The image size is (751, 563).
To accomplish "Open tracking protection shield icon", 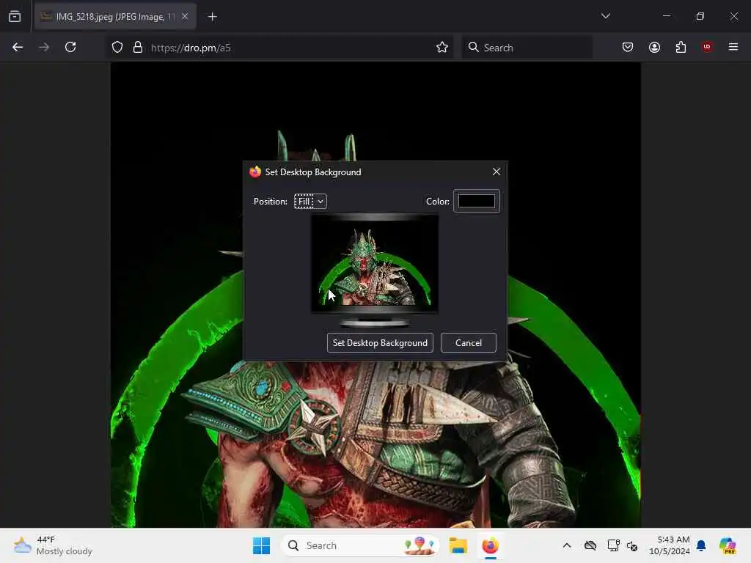I will point(117,48).
